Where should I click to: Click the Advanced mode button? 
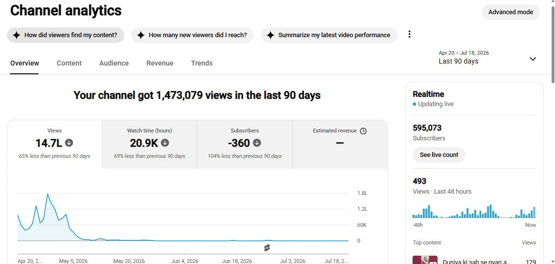click(x=510, y=12)
